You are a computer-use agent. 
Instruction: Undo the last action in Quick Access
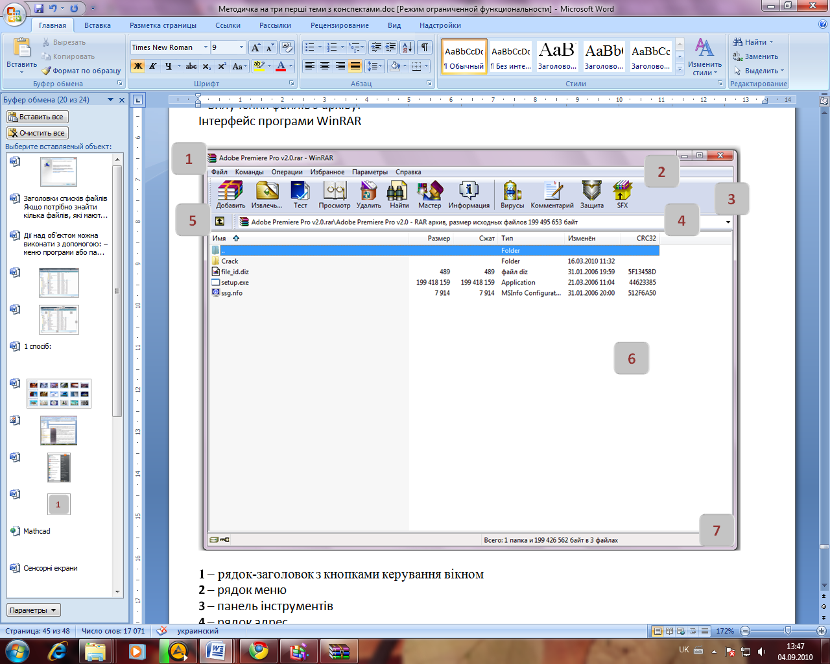53,8
